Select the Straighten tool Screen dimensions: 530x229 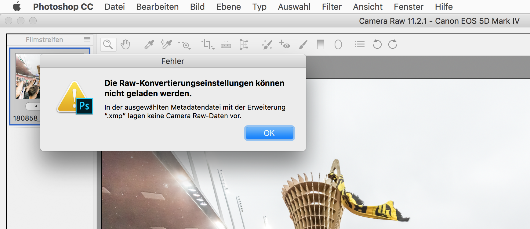coord(226,44)
